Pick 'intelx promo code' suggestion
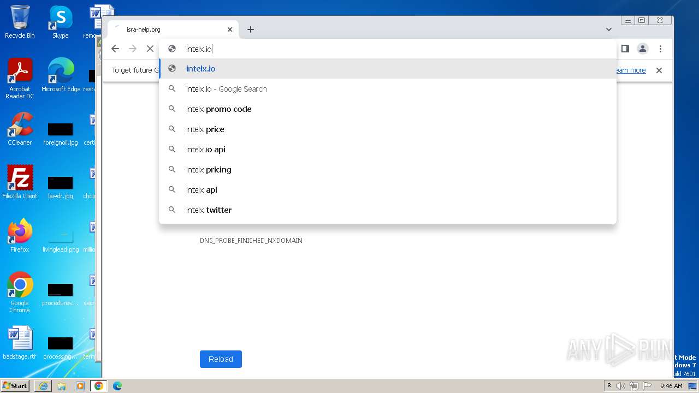The height and width of the screenshot is (393, 699). coord(388,109)
